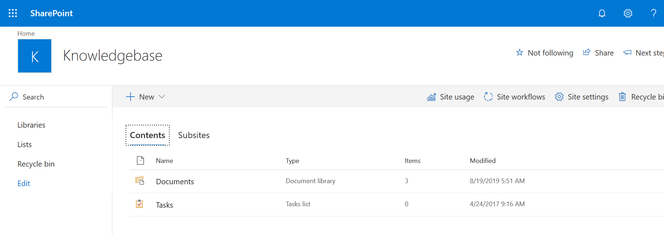Sort by the Modified column header
This screenshot has height=234, width=664.
[x=482, y=161]
